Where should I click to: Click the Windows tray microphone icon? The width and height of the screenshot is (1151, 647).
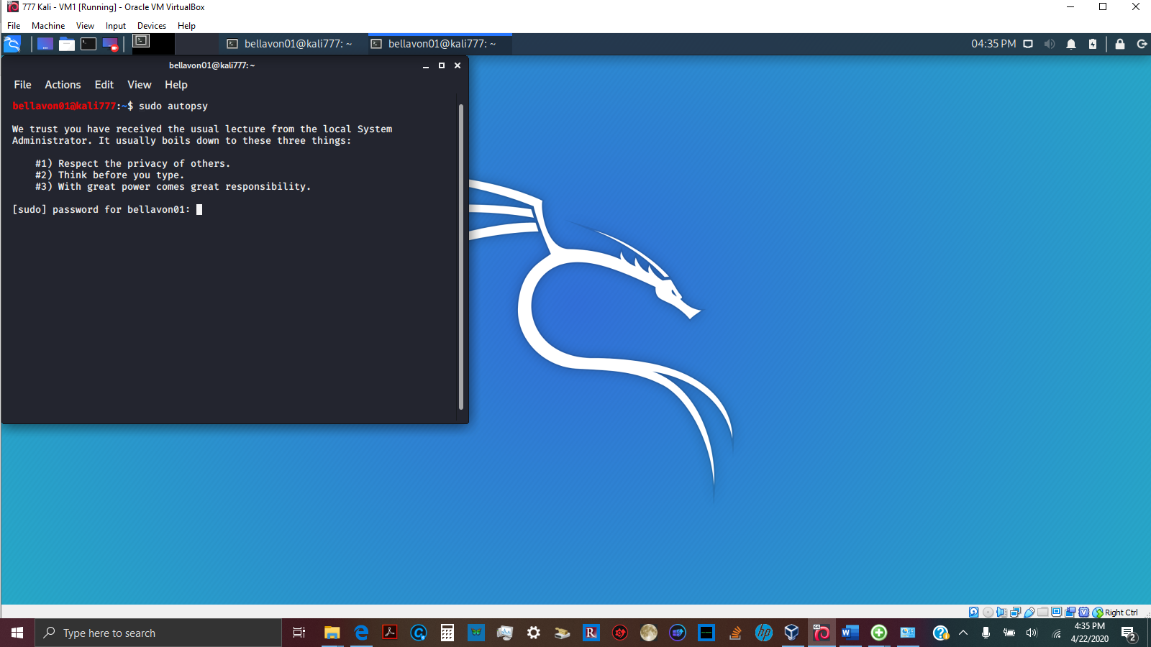986,633
